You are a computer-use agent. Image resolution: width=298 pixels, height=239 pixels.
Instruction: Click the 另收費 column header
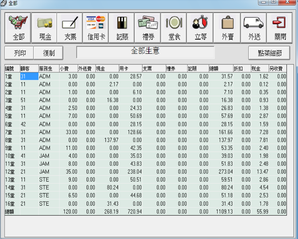[278, 68]
